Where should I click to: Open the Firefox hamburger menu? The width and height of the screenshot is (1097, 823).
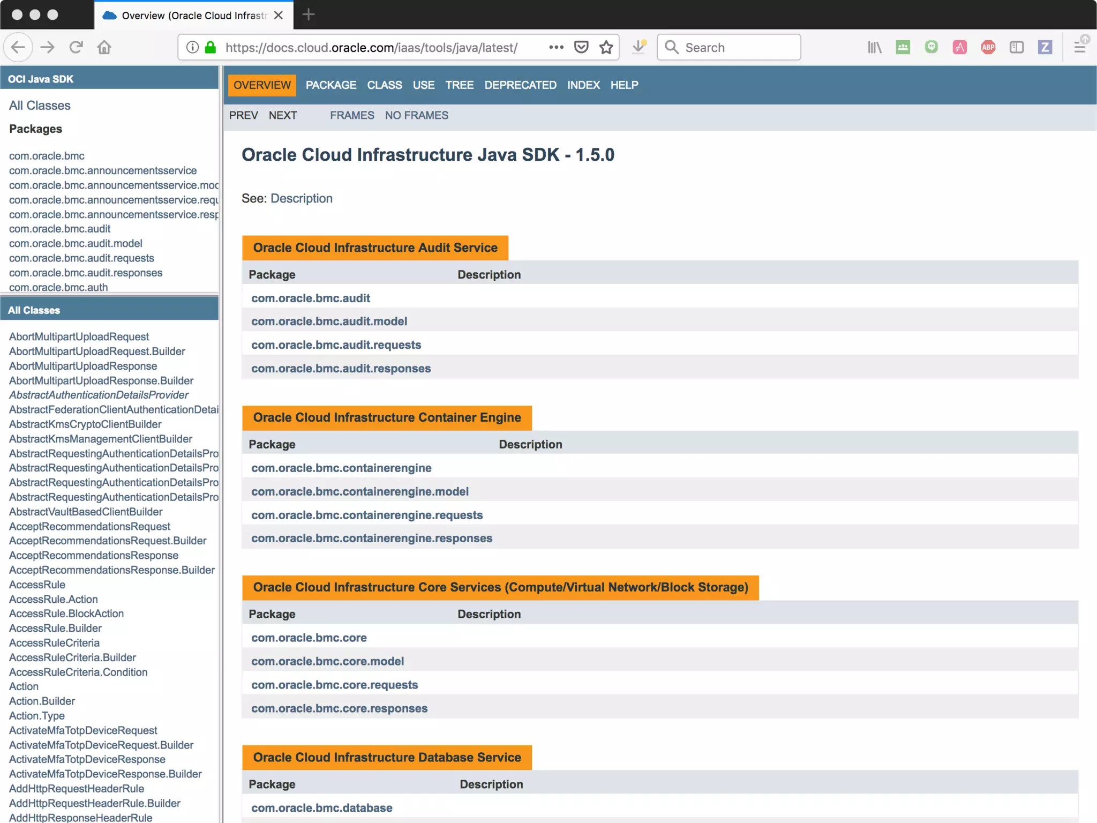[x=1080, y=47]
